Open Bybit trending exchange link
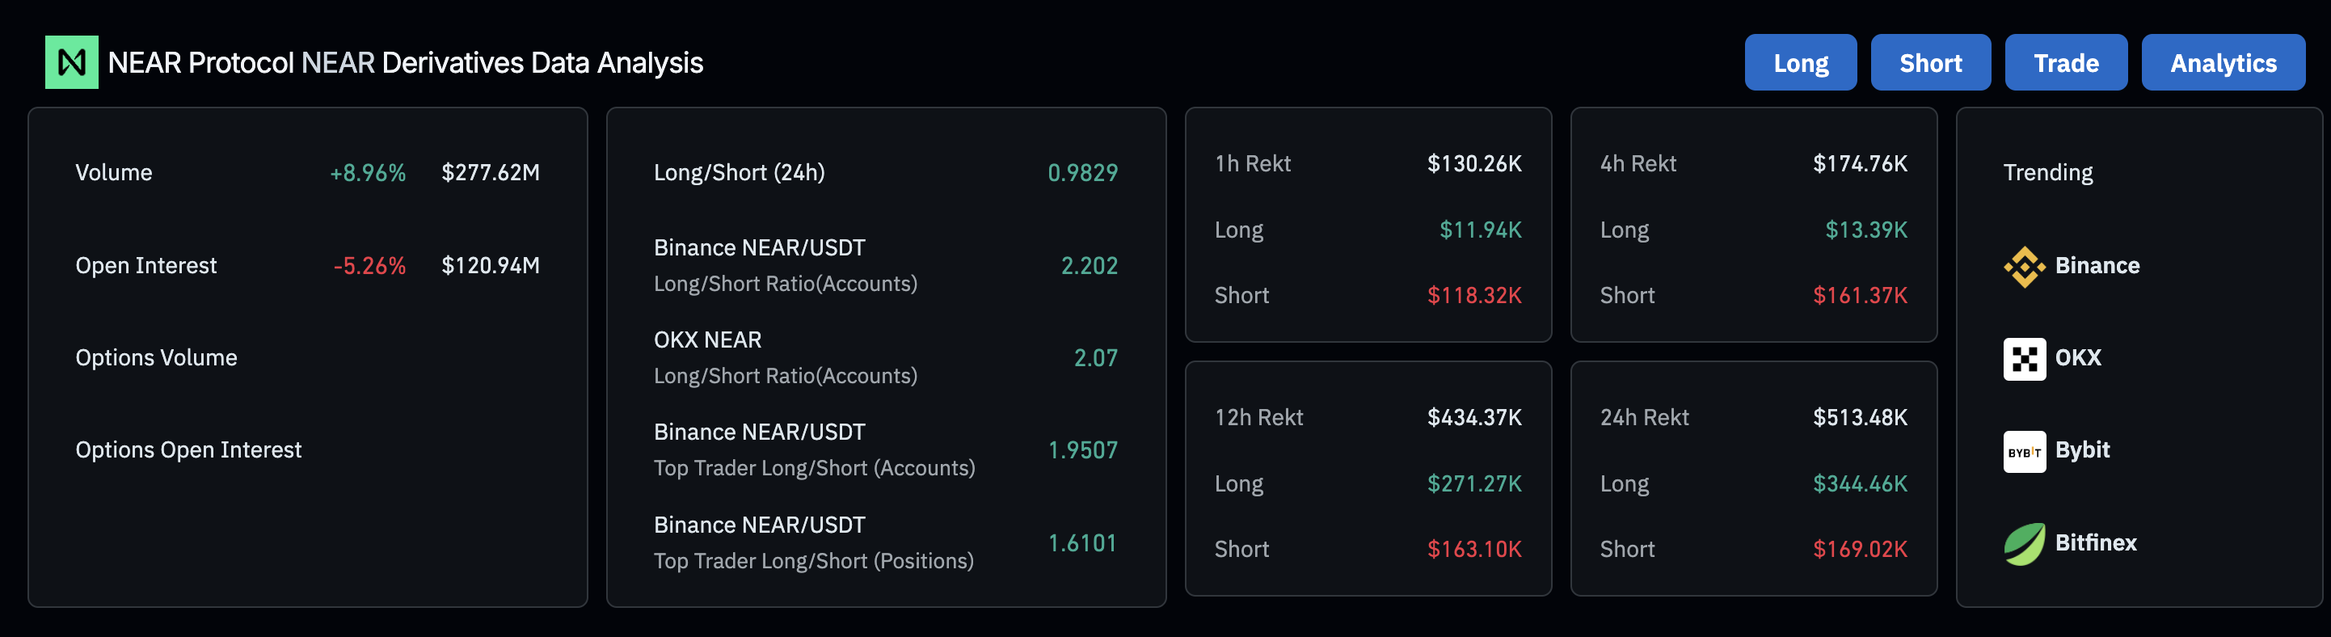 click(2082, 450)
